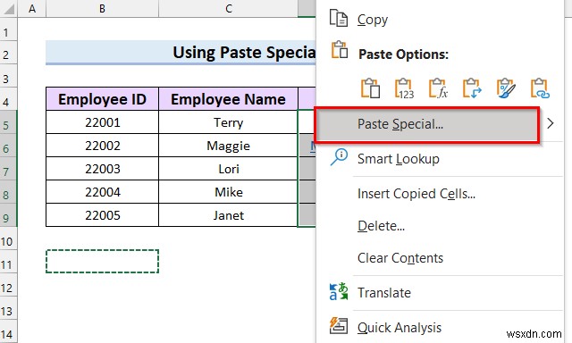Viewport: 572px width, 343px height.
Task: Select row 13 header
Action: click(8, 308)
